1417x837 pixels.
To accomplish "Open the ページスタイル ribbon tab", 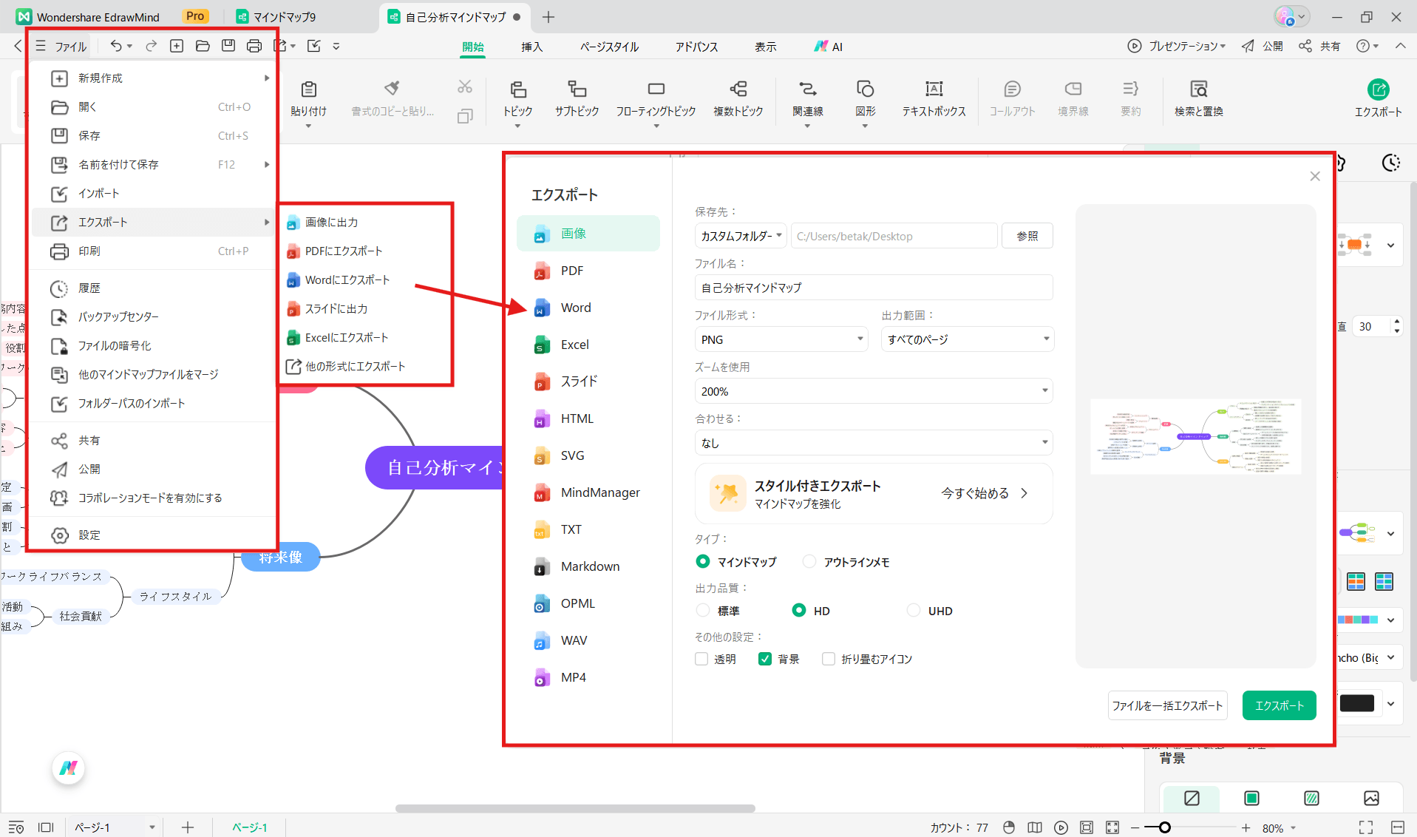I will pyautogui.click(x=609, y=47).
